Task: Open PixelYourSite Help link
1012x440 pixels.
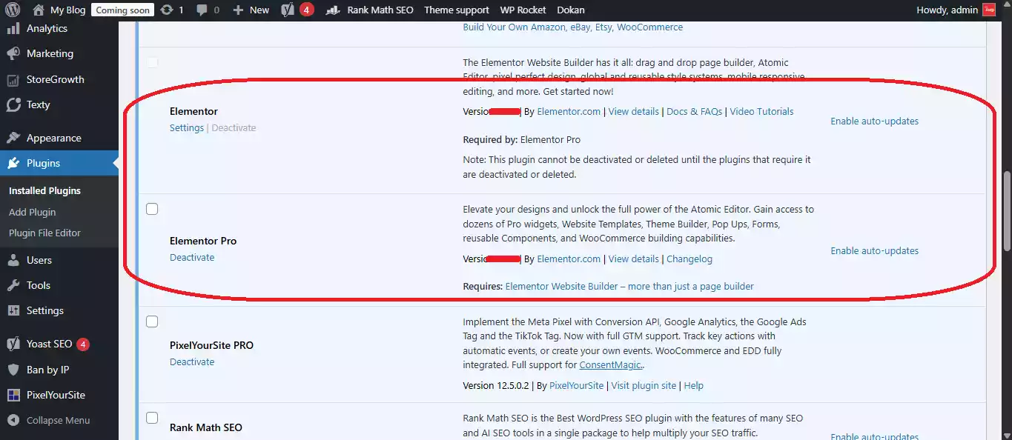Action: (x=694, y=385)
